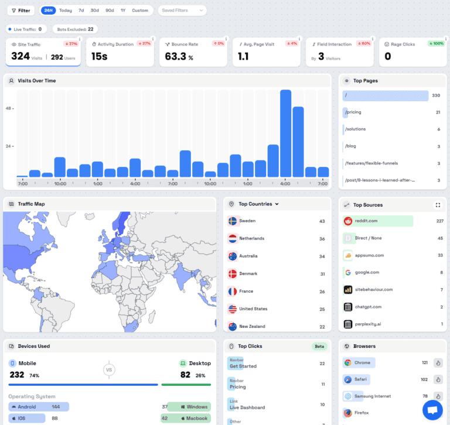This screenshot has height=425, width=450.
Task: Click the Bots Excluded pill
Action: click(75, 29)
